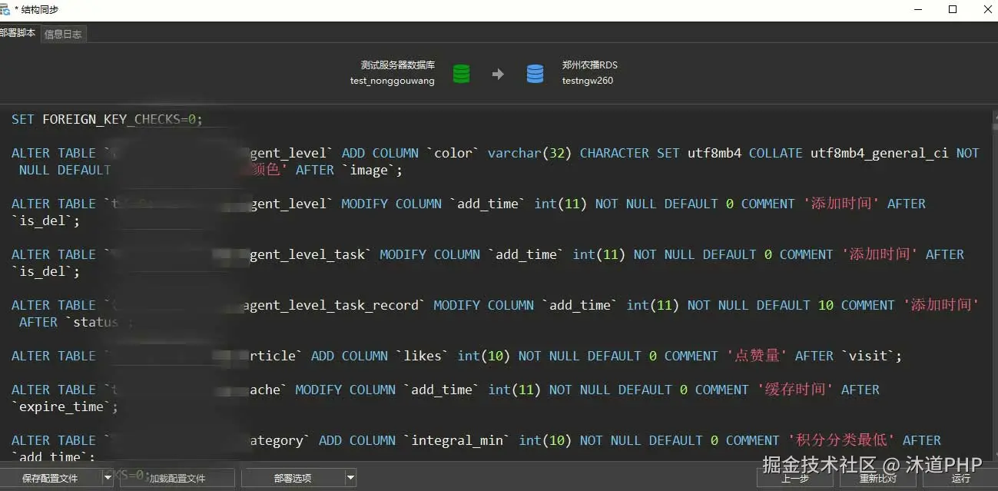Click `image` in the first statement
Screen dimensions: 998x491
pyautogui.click(x=369, y=170)
